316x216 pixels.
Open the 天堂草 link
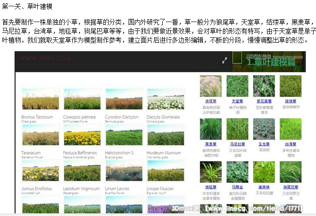(237, 101)
